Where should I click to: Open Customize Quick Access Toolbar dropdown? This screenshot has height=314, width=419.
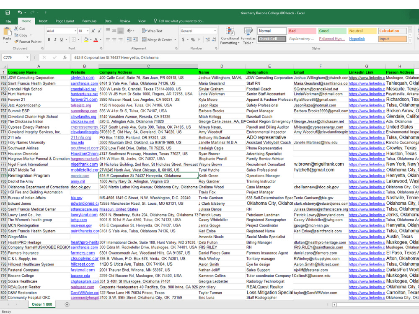click(45, 13)
